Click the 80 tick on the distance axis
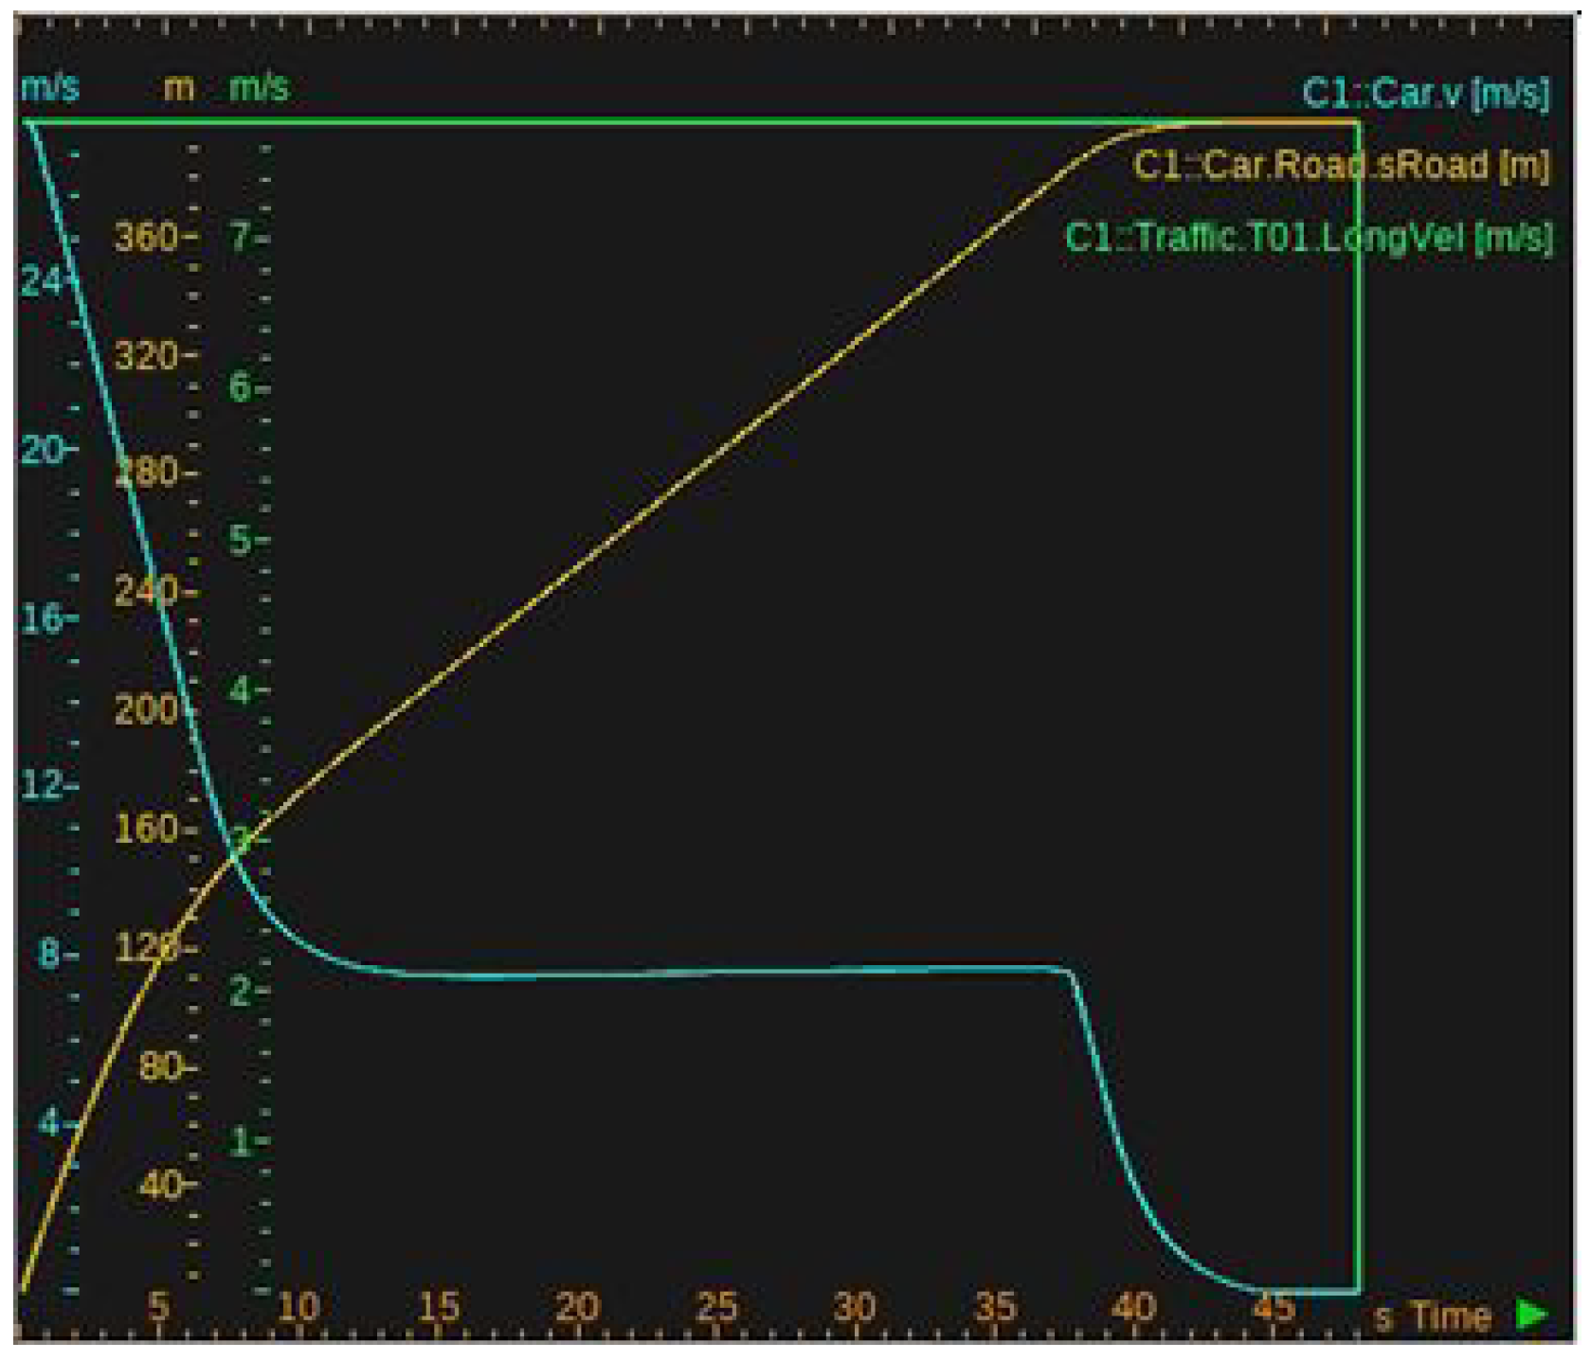The width and height of the screenshot is (1591, 1360). 160,1067
